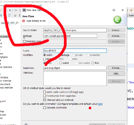The height and width of the screenshot is (125, 134).
Task: Click the rocket launch icon in Eclipse toolbar
Action: (x=131, y=10)
